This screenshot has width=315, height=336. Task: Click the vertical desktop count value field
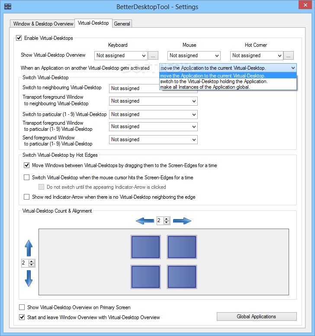[x=25, y=263]
